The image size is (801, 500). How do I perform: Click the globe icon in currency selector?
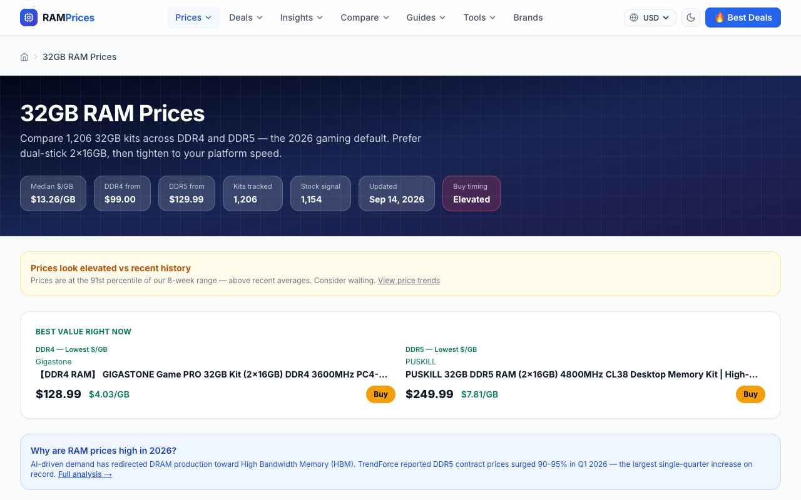[634, 17]
